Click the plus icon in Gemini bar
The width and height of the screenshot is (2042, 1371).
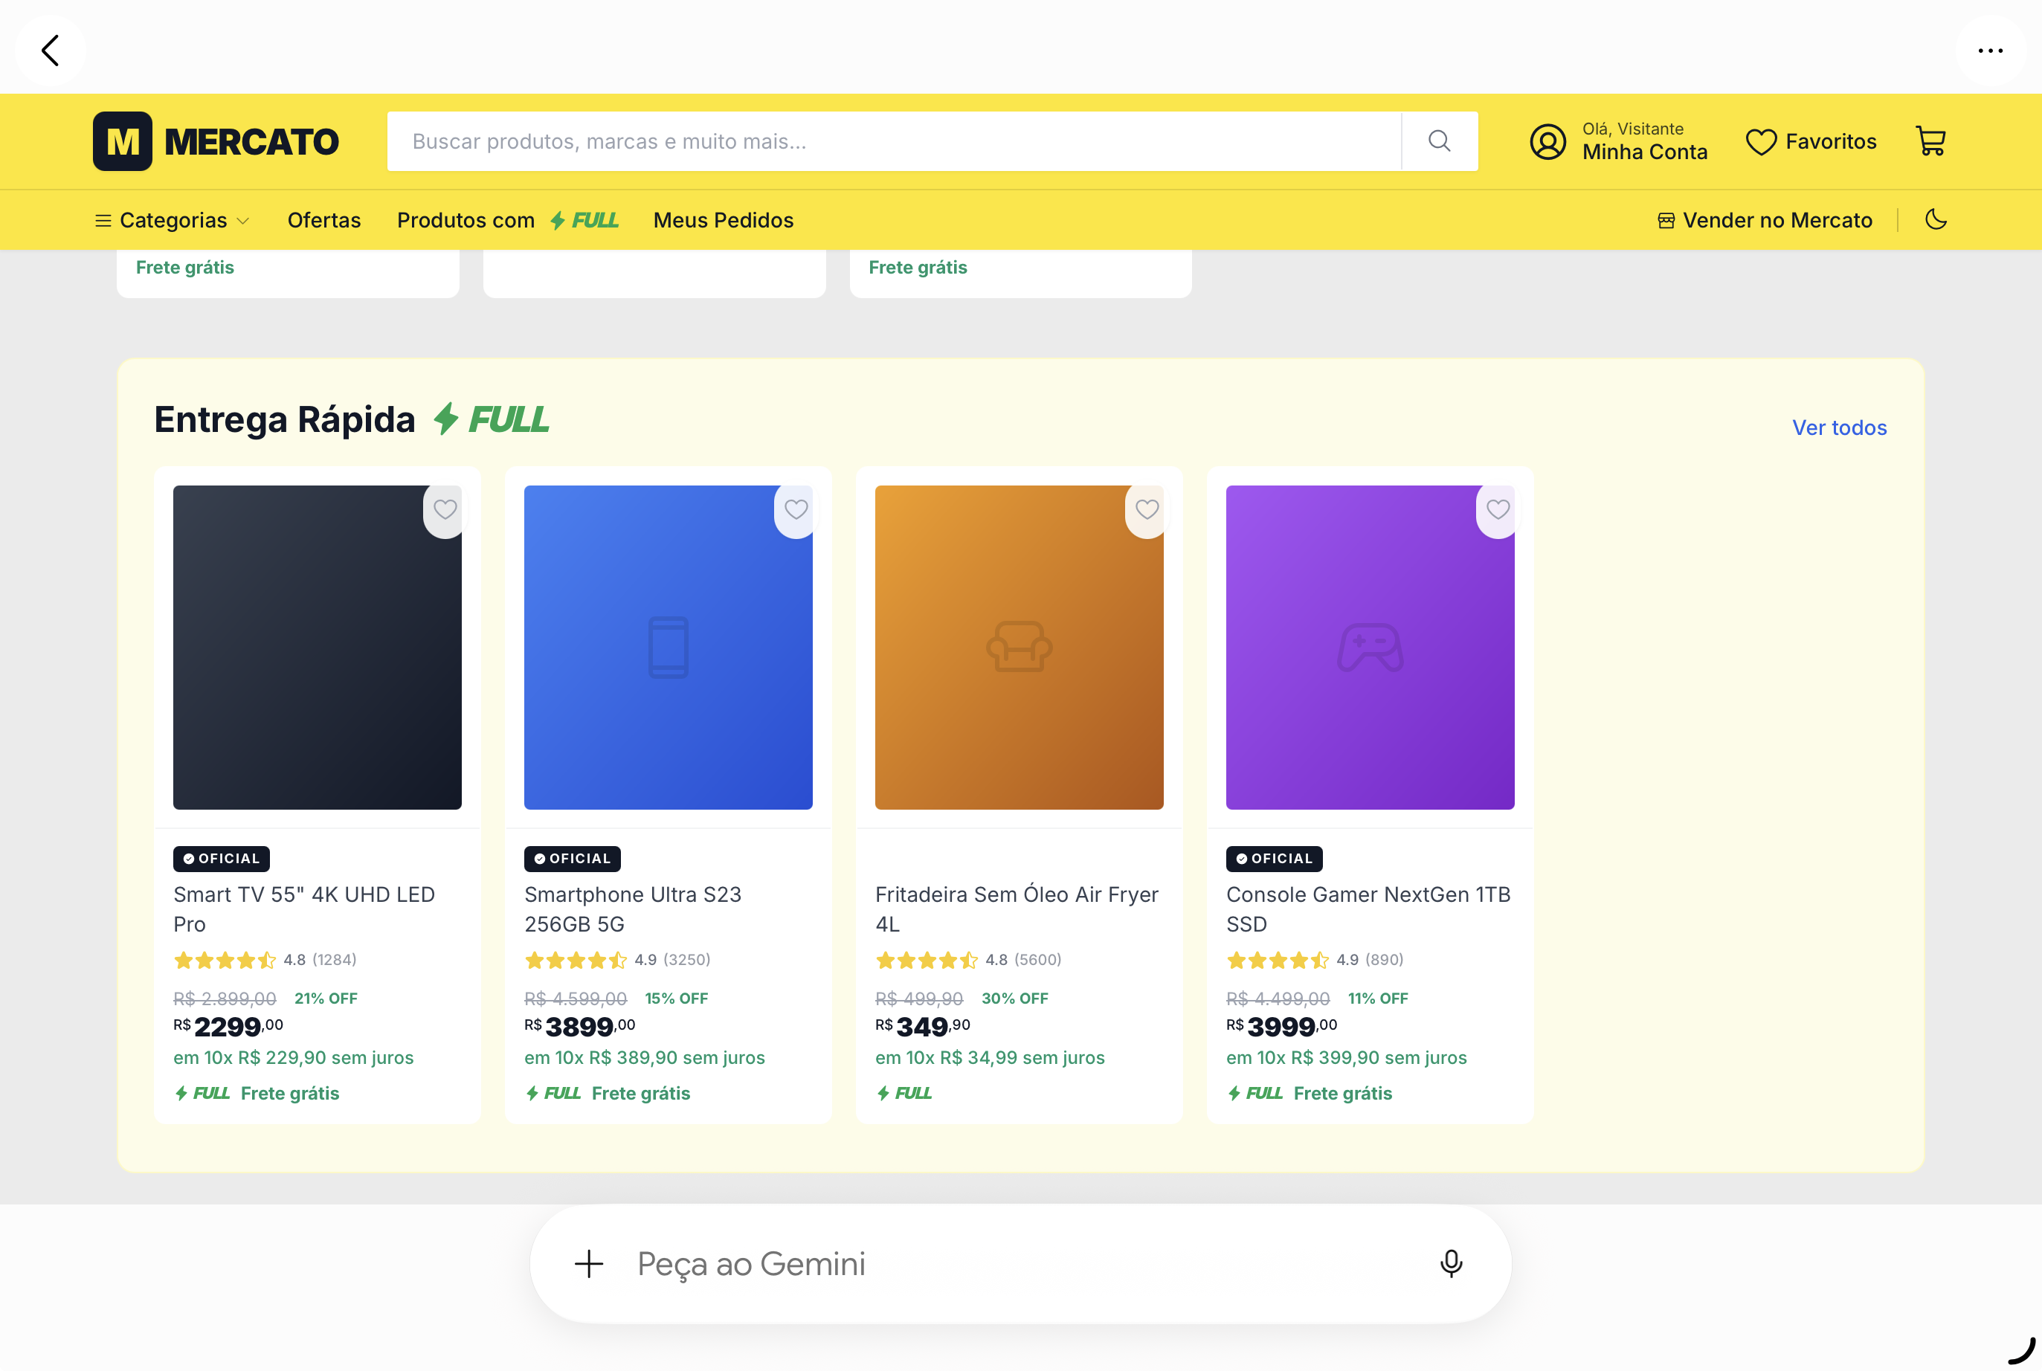[588, 1263]
